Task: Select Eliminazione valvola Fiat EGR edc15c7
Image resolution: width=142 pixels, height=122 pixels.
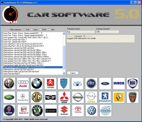Action: click(33, 69)
